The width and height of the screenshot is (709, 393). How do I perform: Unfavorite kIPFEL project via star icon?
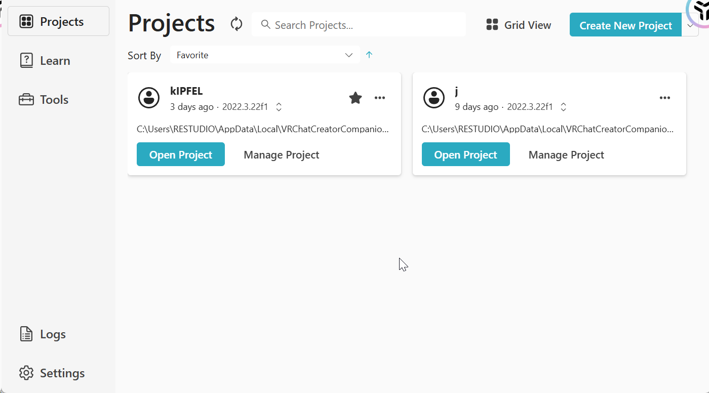click(356, 98)
